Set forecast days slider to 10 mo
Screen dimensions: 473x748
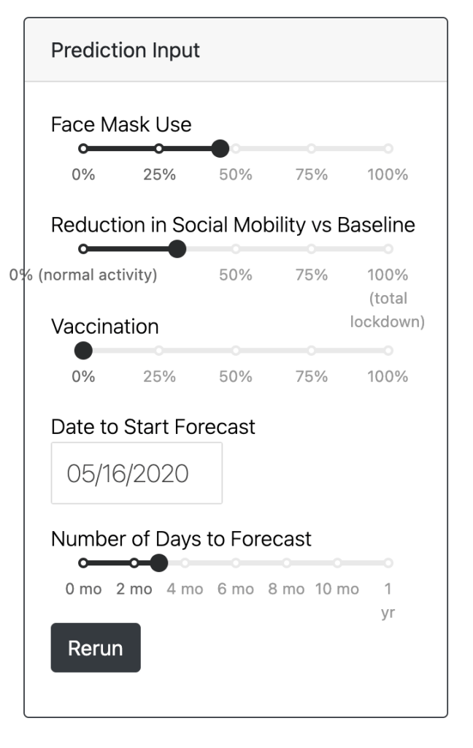[337, 563]
